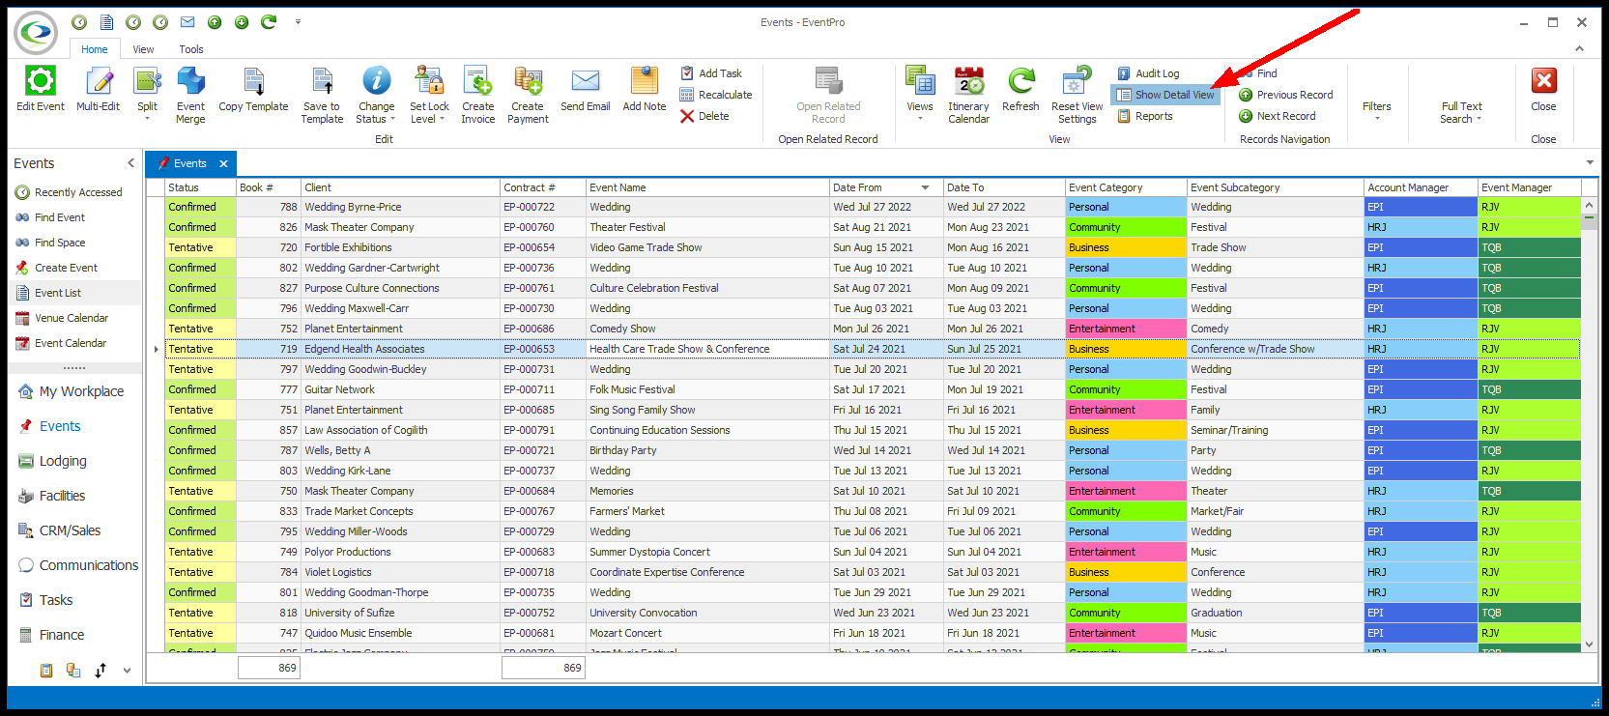
Task: Select the Home ribbon tab
Action: coord(95,49)
